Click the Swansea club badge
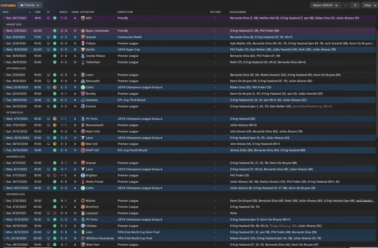This screenshot has width=378, height=248. (83, 100)
